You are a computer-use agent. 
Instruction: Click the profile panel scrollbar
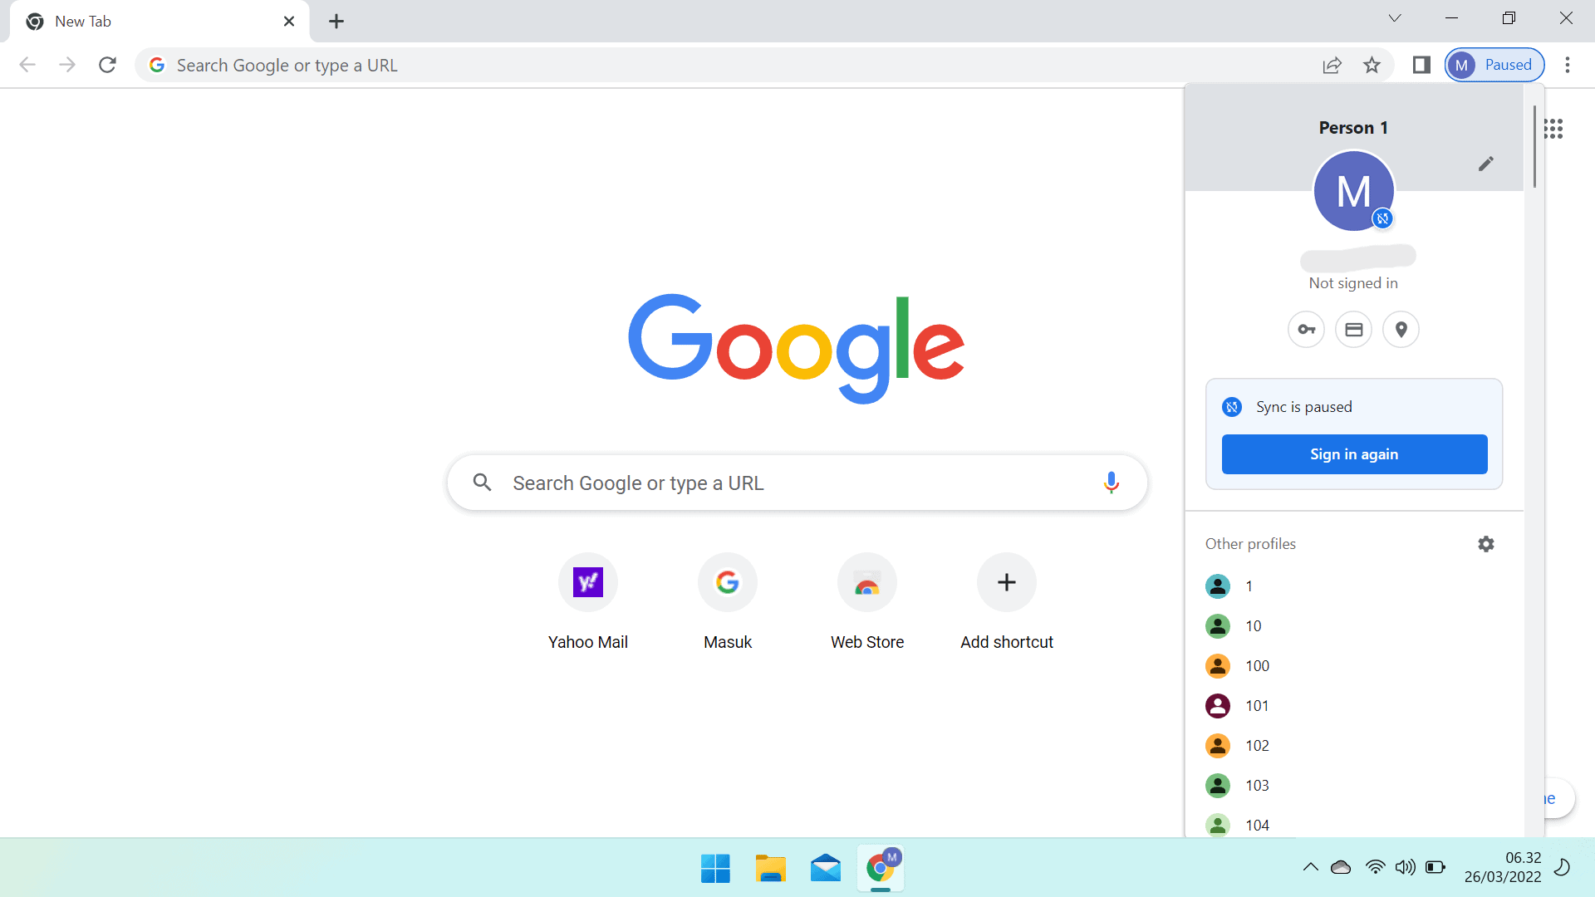(x=1534, y=146)
